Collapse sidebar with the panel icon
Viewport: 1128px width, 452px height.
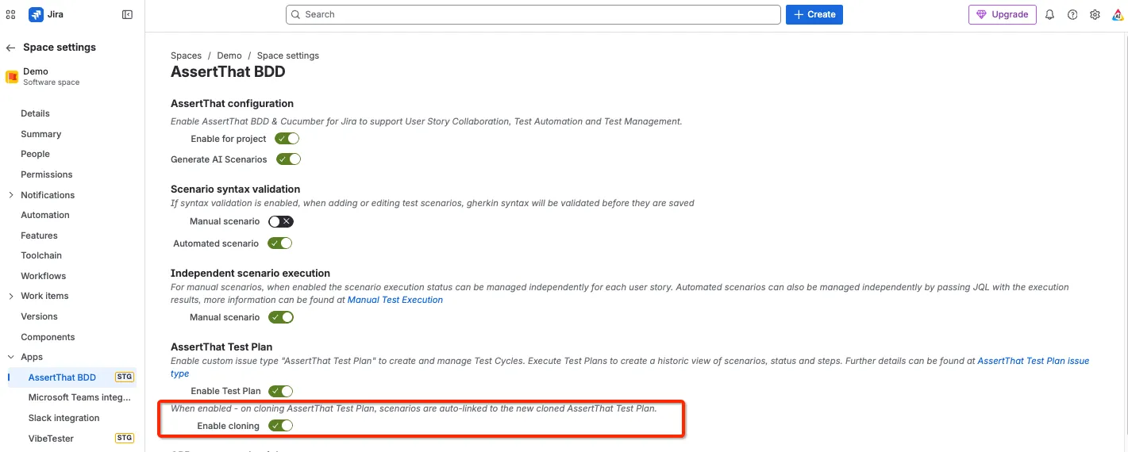(x=127, y=14)
